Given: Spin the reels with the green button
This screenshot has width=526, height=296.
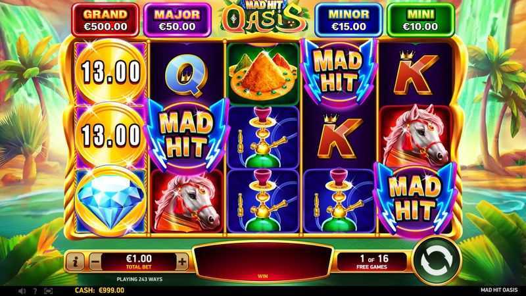Looking at the screenshot, I should click(436, 260).
